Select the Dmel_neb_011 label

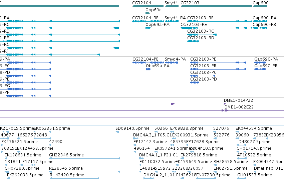[x=268, y=168]
